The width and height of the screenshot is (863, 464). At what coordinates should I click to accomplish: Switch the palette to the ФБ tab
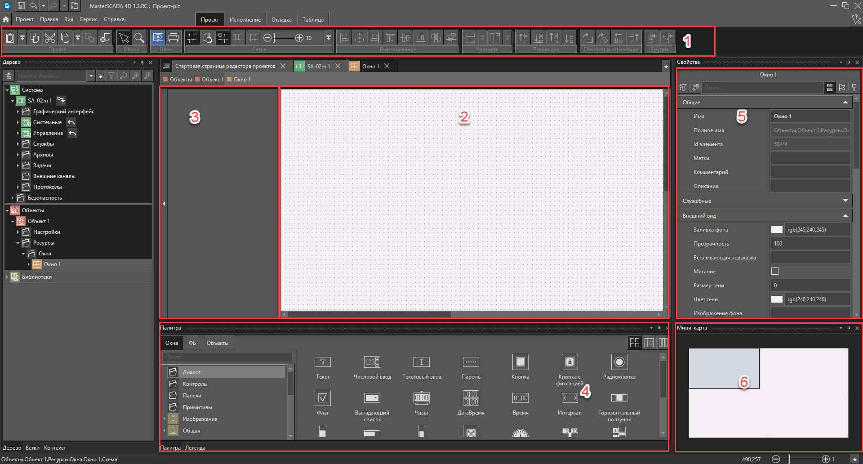[192, 343]
